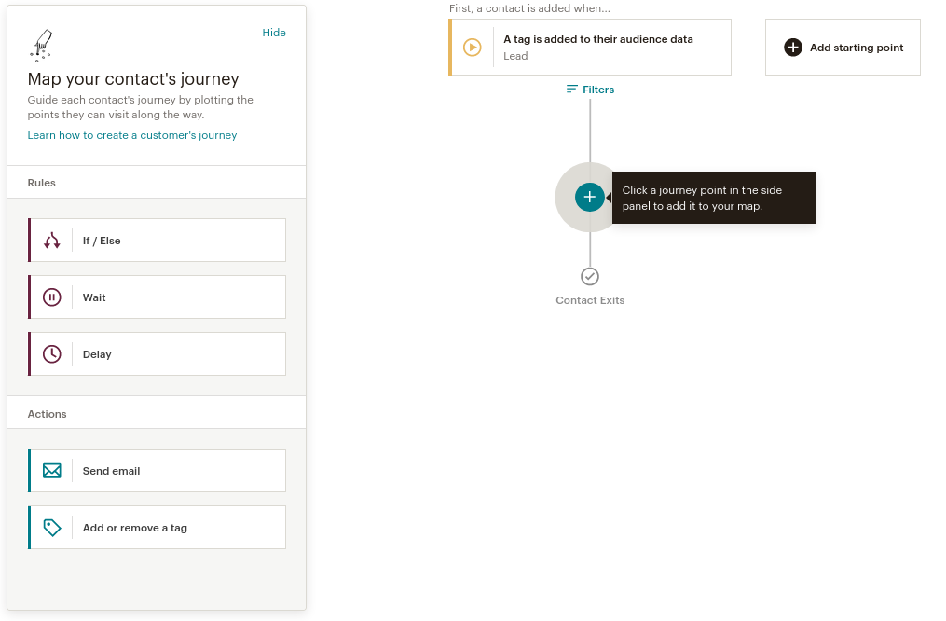Click the Contact Exits label
Viewport: 946px width, 621px height.
click(x=590, y=300)
